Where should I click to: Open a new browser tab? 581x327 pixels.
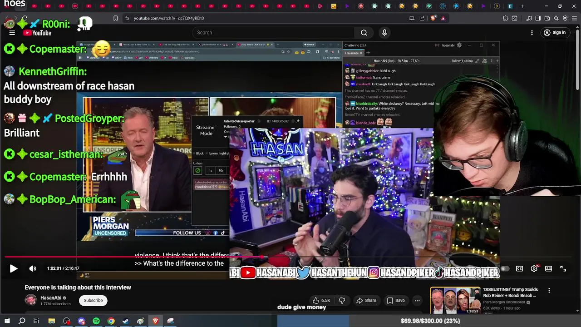522,6
